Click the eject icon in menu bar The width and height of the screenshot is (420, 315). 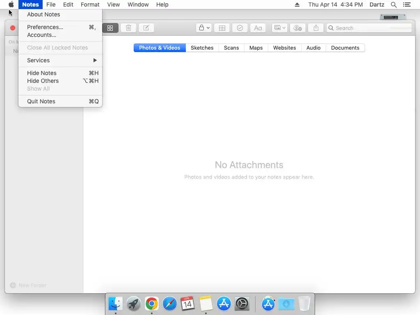(297, 5)
